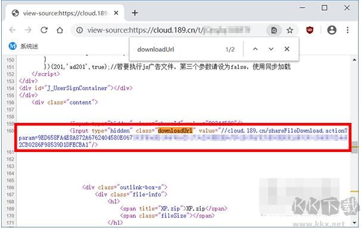Click the span class="fileSize" line
The height and width of the screenshot is (228, 361).
[x=167, y=216]
